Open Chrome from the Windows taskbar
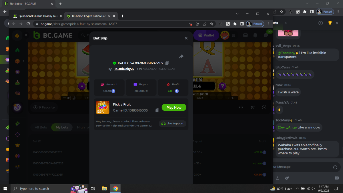This screenshot has width=343, height=193. pos(115,188)
